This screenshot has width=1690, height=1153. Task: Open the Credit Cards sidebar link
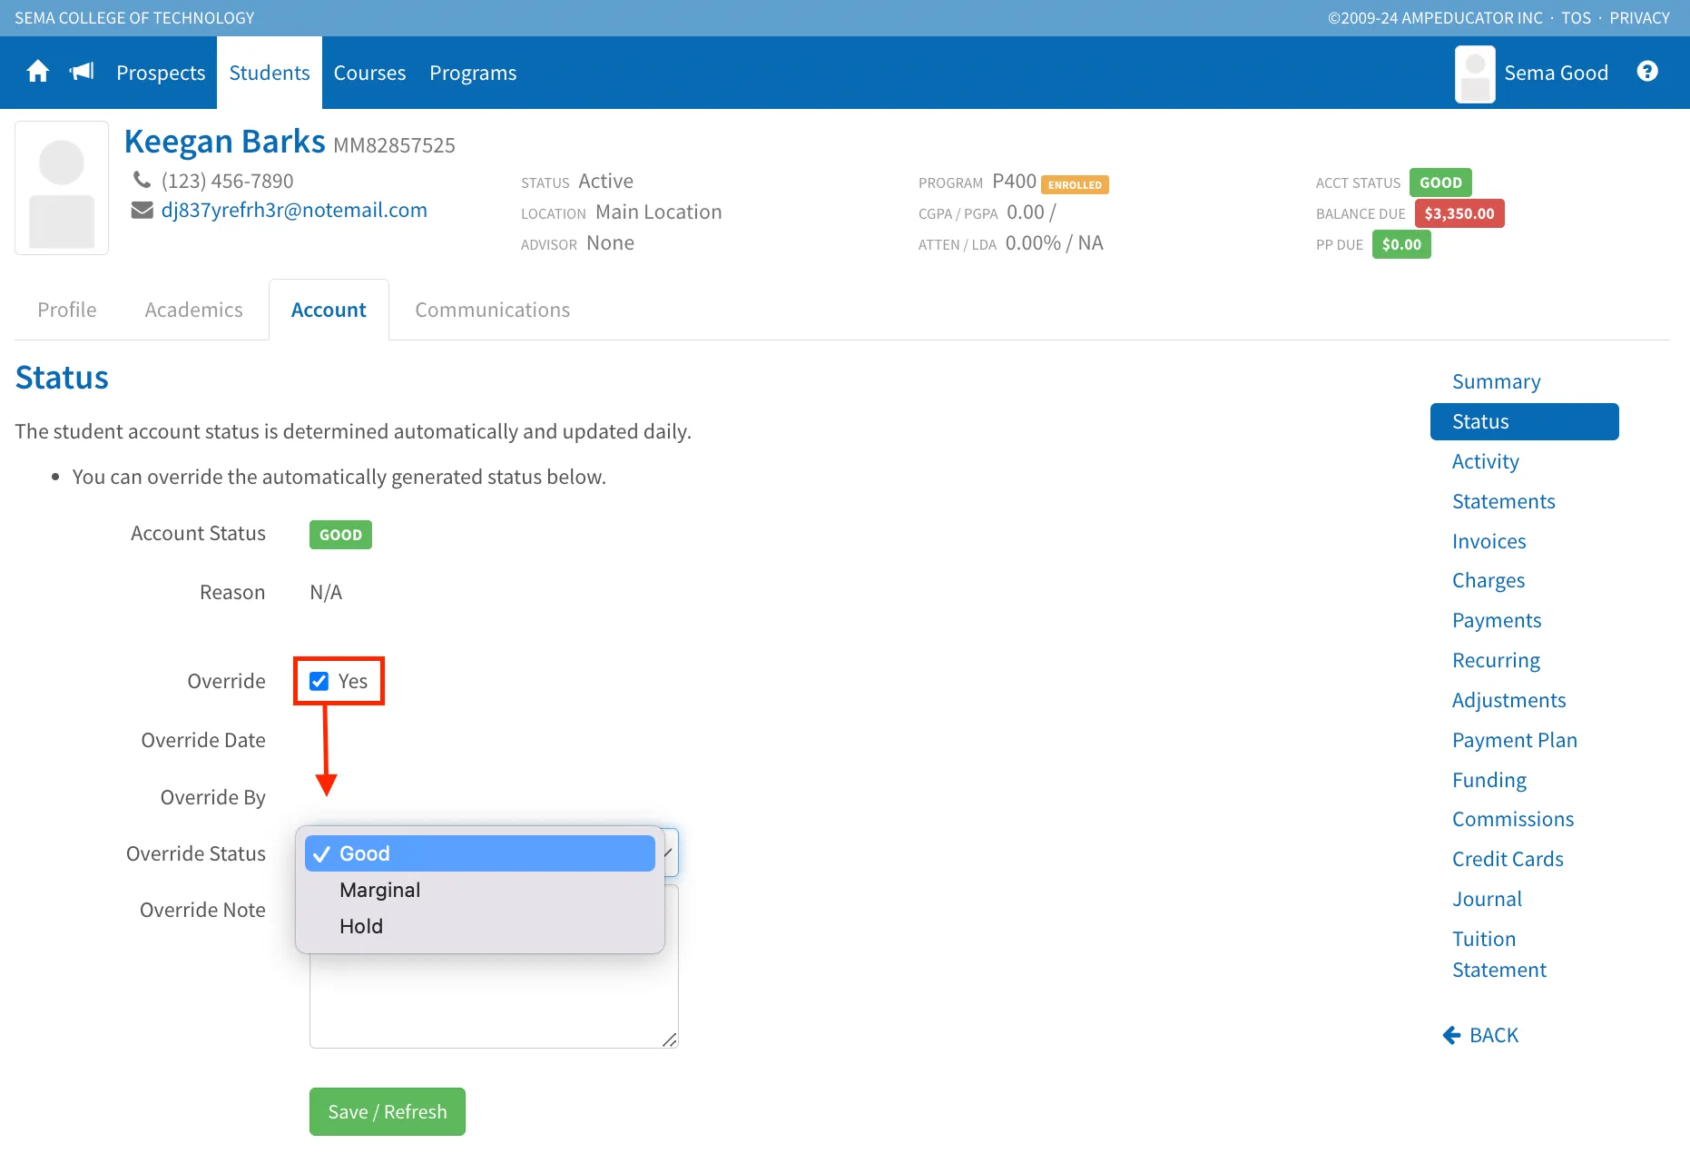[x=1508, y=859]
